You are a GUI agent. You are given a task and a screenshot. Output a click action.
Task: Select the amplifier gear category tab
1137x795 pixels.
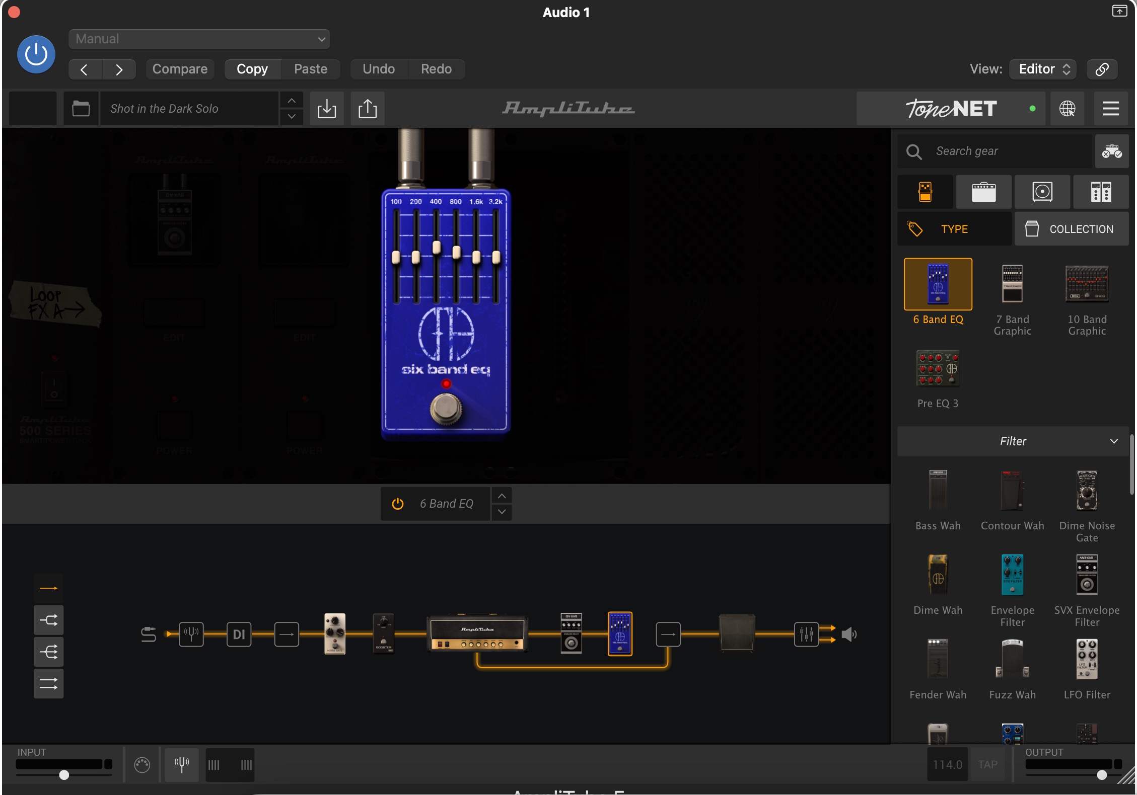984,192
